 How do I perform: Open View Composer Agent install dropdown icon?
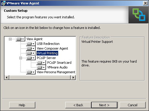31,48
